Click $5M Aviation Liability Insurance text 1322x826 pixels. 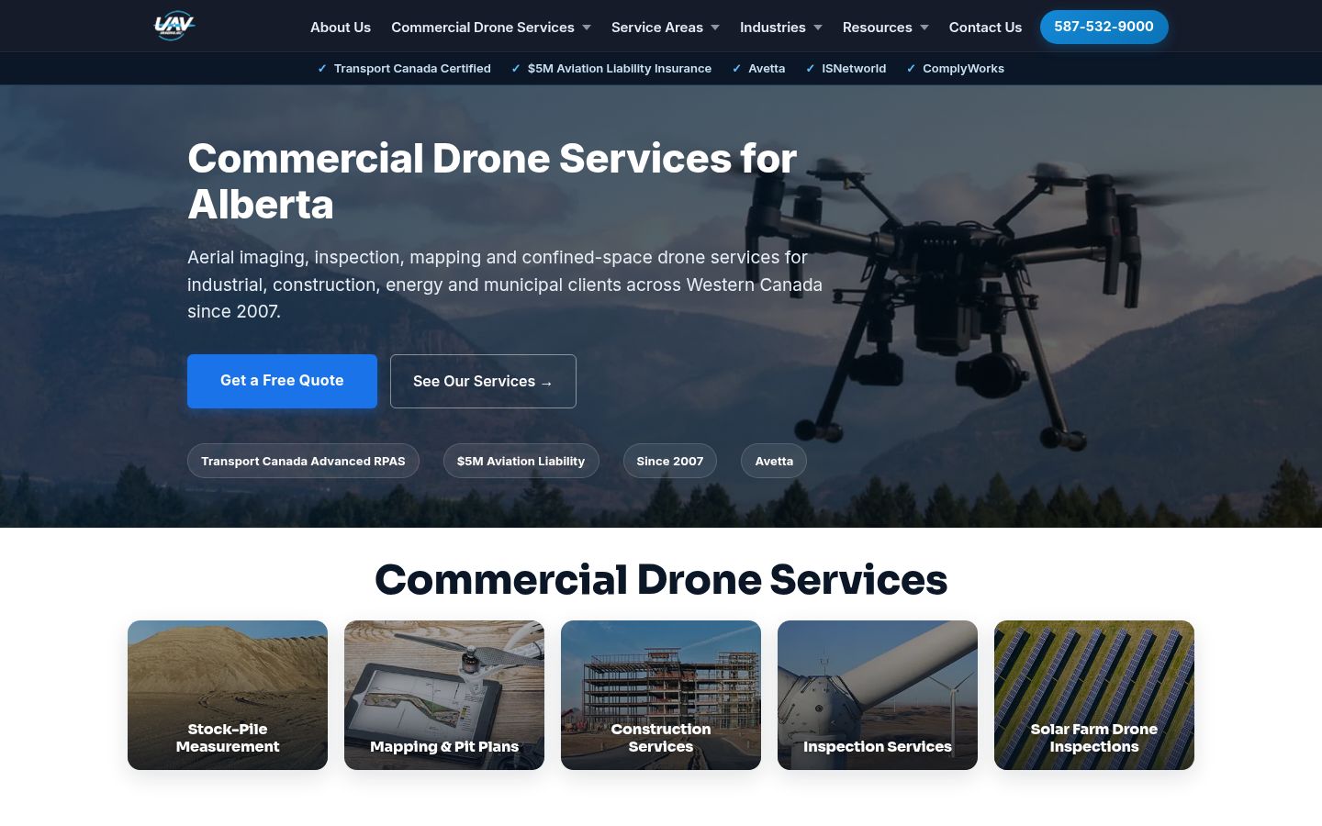[x=620, y=69]
